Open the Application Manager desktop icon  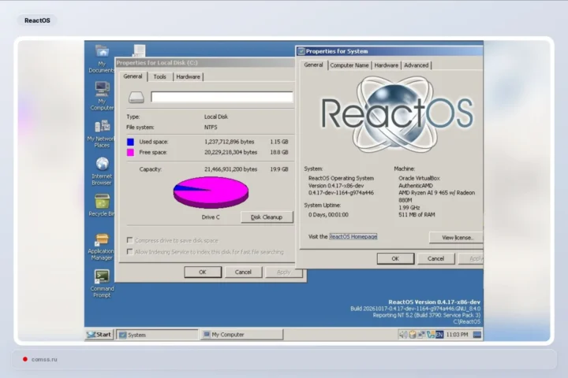click(102, 246)
